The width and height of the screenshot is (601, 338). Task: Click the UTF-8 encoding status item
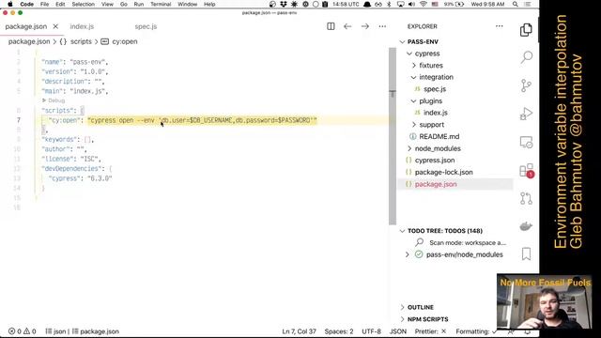(371, 331)
